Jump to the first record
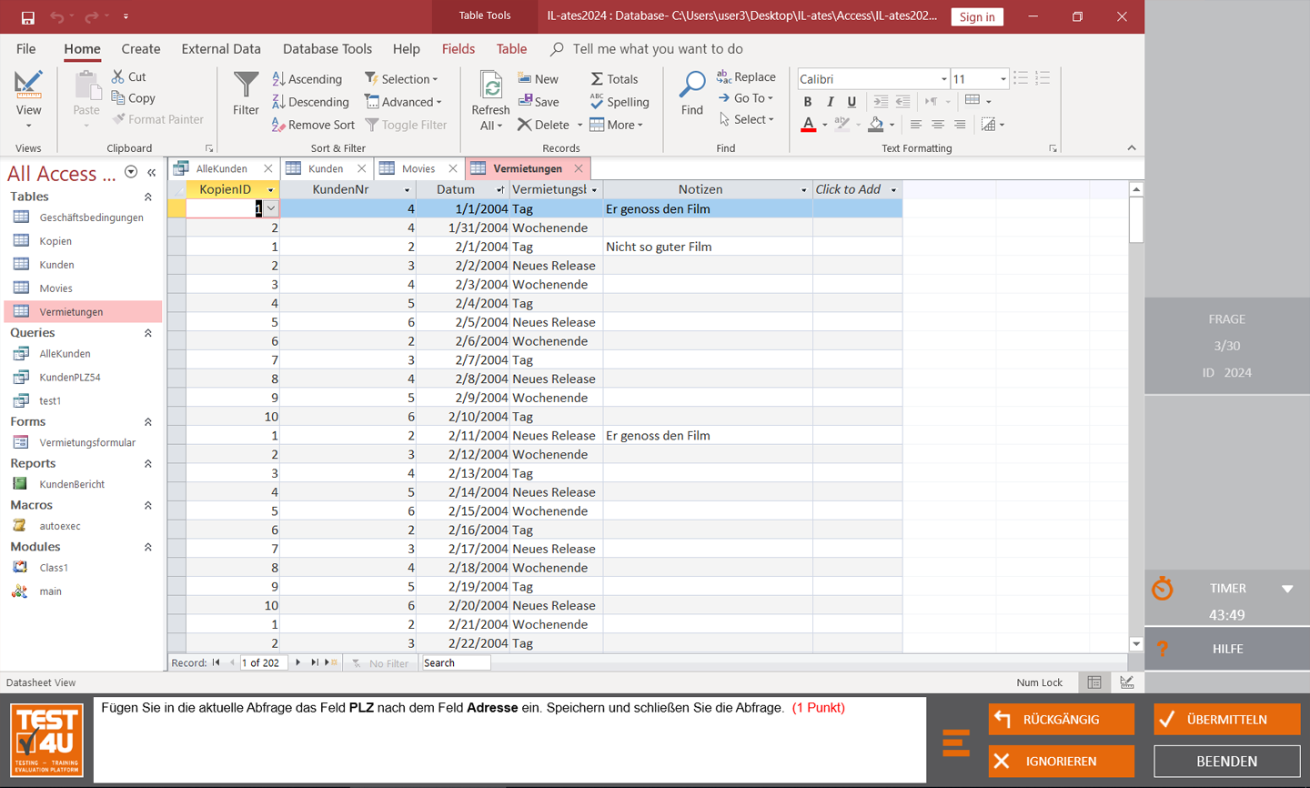 (217, 662)
